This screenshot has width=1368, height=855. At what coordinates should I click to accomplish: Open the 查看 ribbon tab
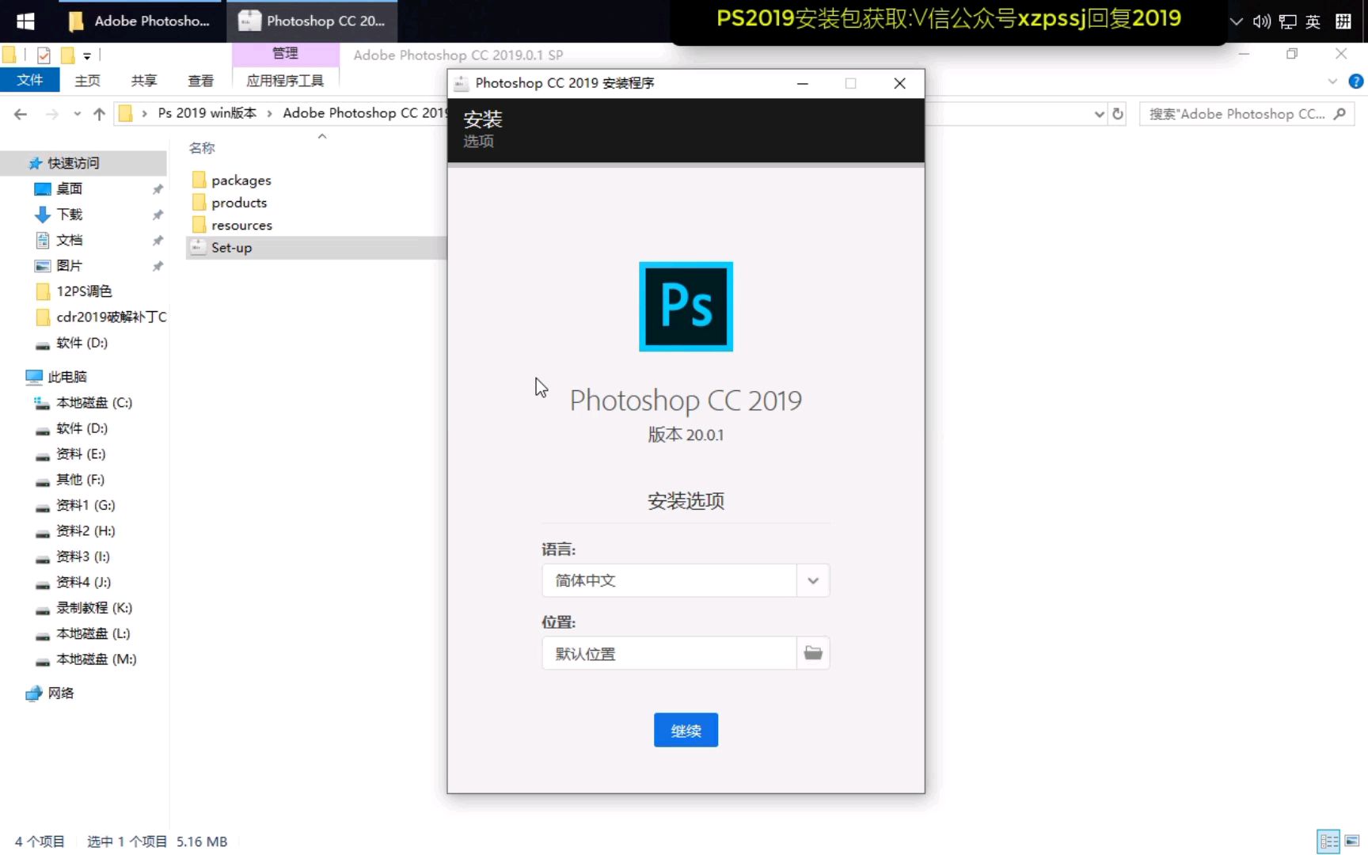pyautogui.click(x=200, y=80)
